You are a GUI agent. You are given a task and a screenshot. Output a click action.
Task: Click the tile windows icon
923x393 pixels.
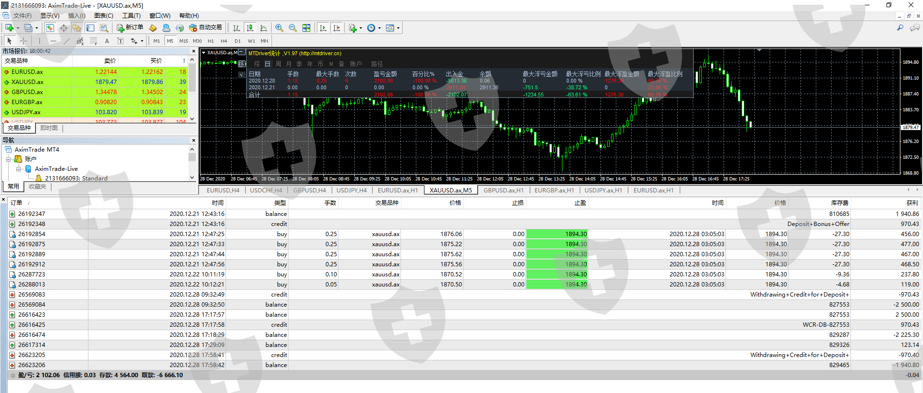tap(306, 28)
